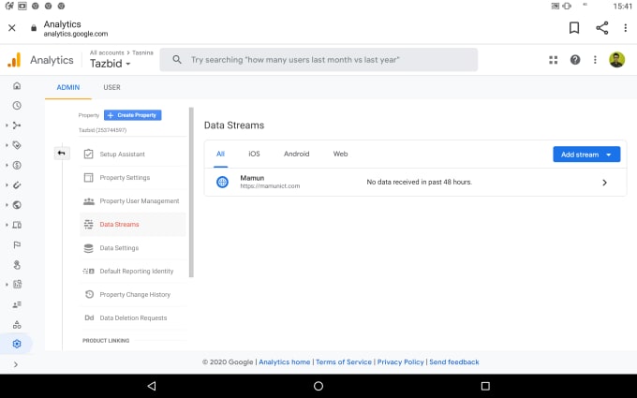637x398 pixels.
Task: Tap the Android back navigation button
Action: [152, 386]
